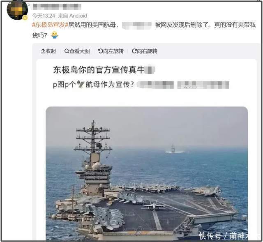Click the text 被网友发现后删除了
This screenshot has width=263, height=242.
(x=182, y=25)
